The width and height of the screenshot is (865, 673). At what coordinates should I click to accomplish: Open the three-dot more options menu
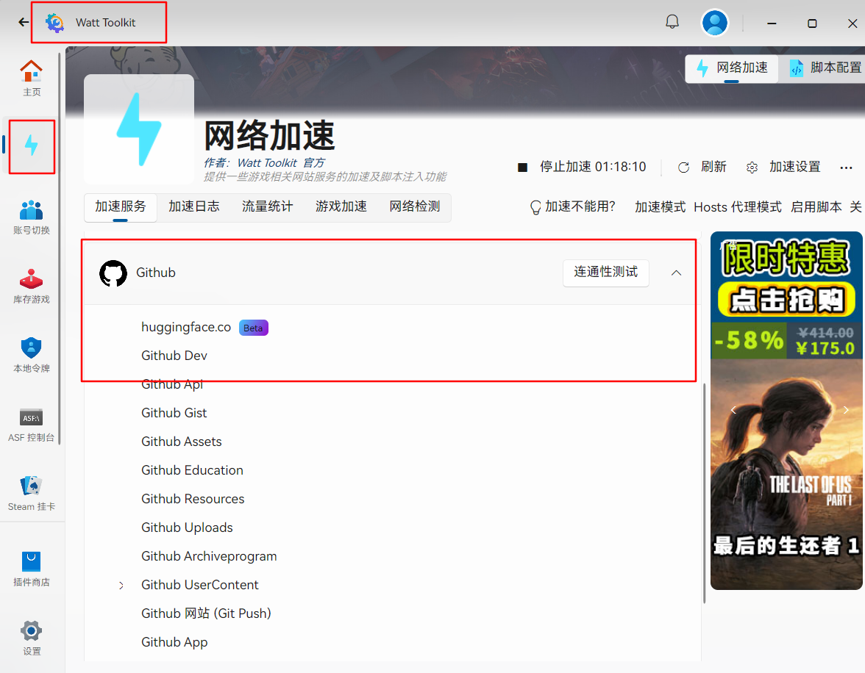(846, 167)
